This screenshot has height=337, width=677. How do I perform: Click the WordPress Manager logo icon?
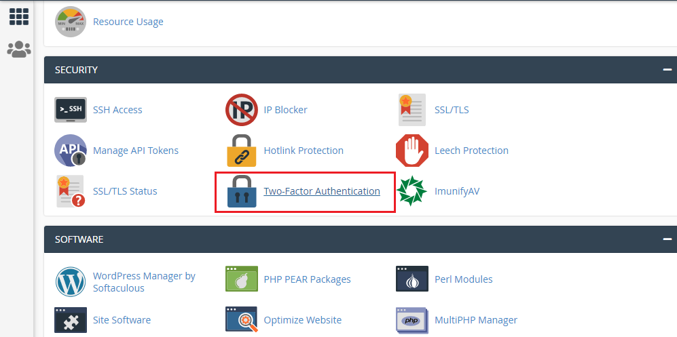[x=71, y=282]
